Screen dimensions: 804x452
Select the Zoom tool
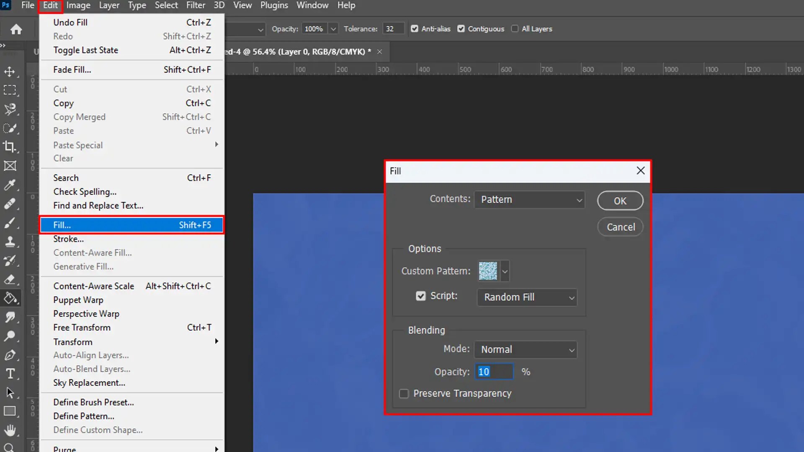(x=10, y=447)
